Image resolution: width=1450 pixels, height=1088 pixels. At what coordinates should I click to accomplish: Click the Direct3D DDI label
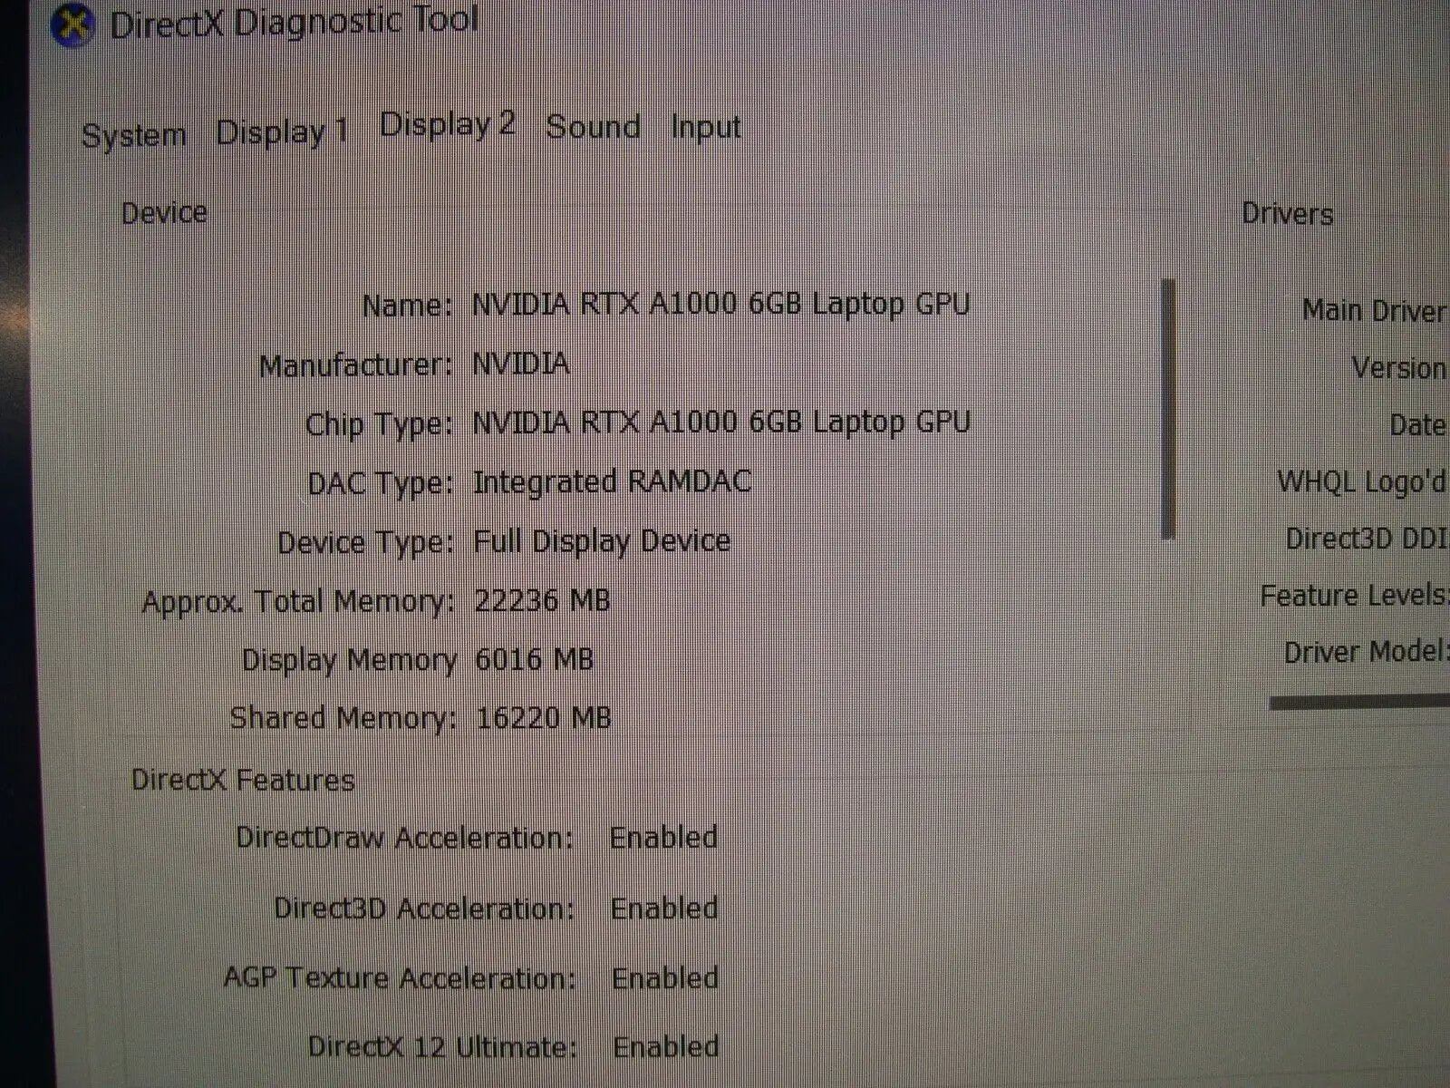click(1368, 539)
